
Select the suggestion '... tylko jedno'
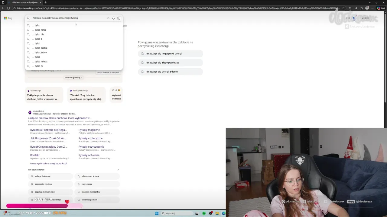tap(74, 52)
